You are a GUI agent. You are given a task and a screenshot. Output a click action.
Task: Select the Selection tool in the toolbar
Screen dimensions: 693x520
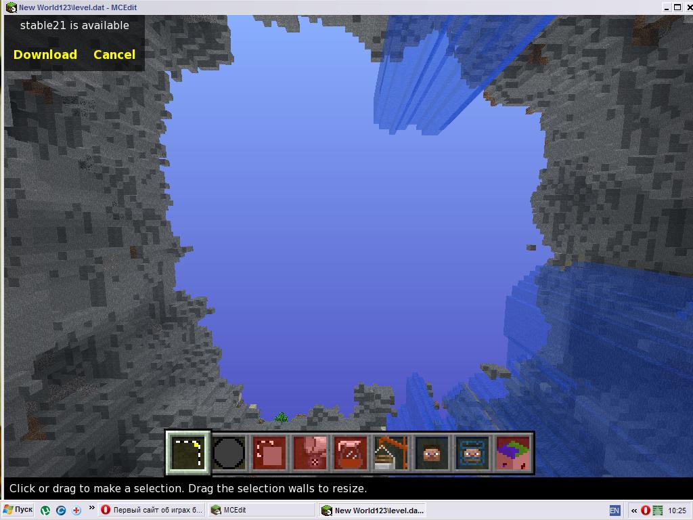pyautogui.click(x=188, y=453)
